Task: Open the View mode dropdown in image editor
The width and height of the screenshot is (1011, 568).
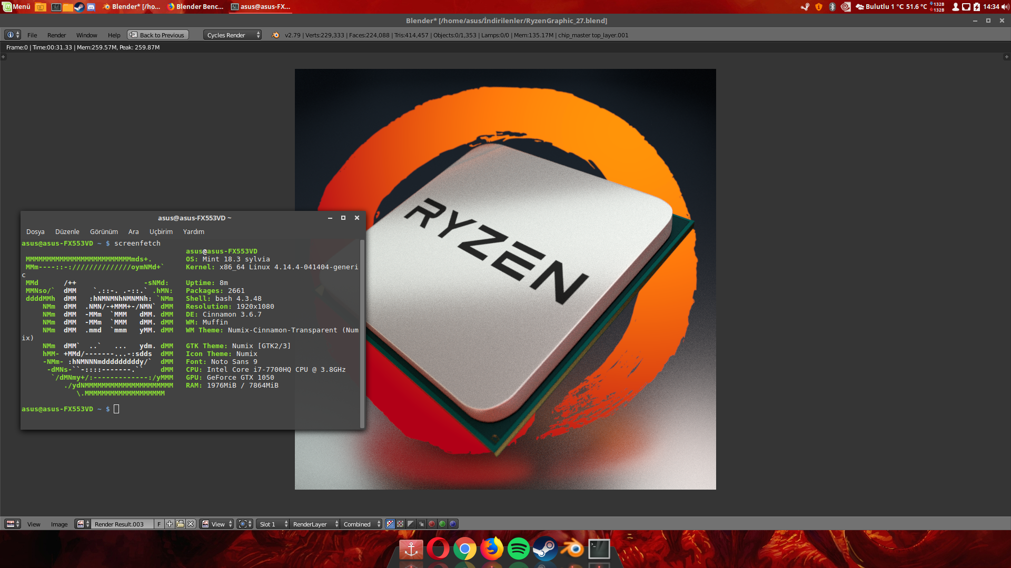Action: point(216,524)
